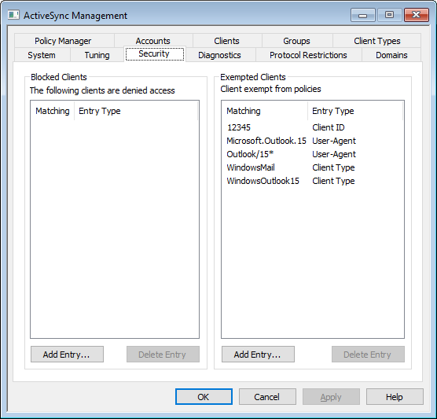Select the 12345 Client ID entry

(x=313, y=127)
